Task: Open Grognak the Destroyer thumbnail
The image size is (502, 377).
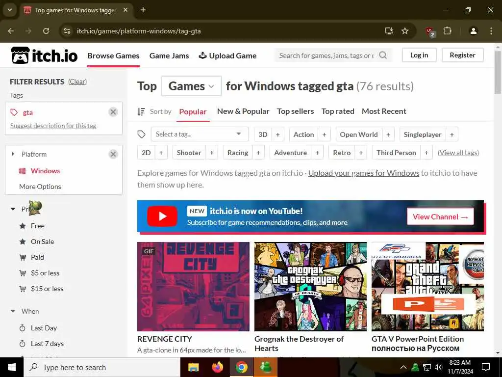Action: [x=310, y=287]
